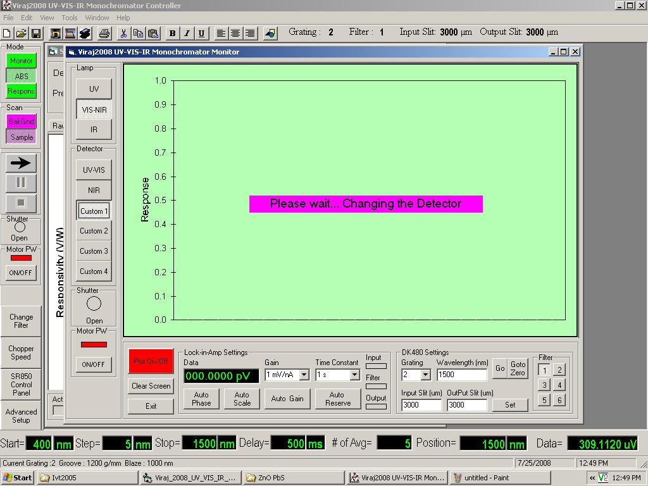Viewport: 648px width, 486px height.
Task: Select ABS mode
Action: (x=21, y=76)
